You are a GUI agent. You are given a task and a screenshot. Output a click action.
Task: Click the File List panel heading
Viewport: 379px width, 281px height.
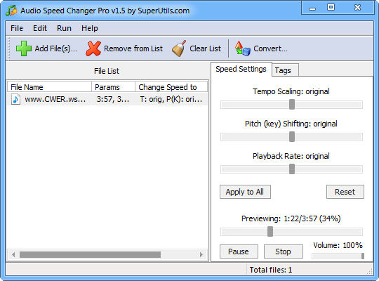coord(107,71)
